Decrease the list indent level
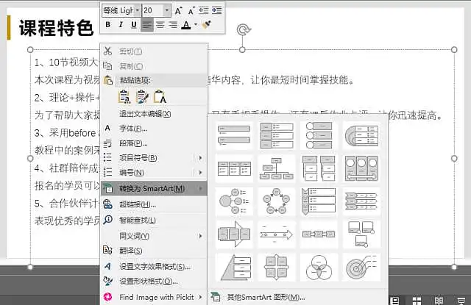The image size is (471, 305). click(204, 10)
